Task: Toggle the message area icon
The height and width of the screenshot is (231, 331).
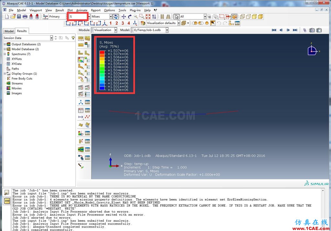Action: [x=7, y=193]
